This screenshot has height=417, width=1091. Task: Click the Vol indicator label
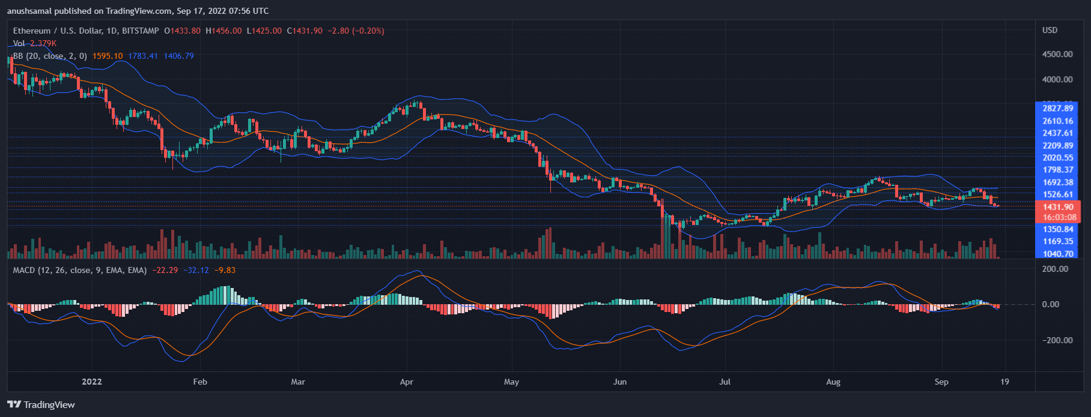tap(19, 43)
